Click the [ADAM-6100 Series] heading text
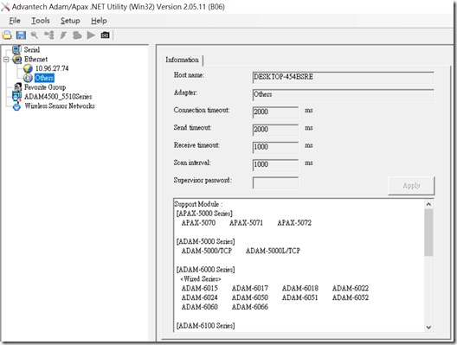This screenshot has height=345, width=457. coord(205,325)
